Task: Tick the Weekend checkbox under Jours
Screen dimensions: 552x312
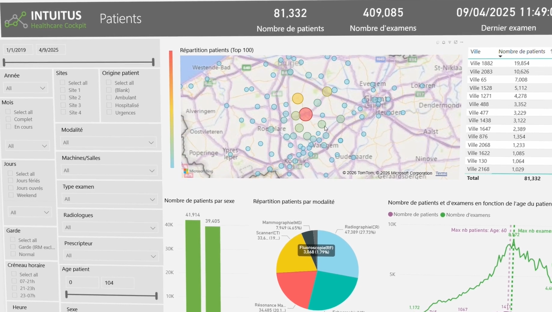Action: pyautogui.click(x=11, y=195)
